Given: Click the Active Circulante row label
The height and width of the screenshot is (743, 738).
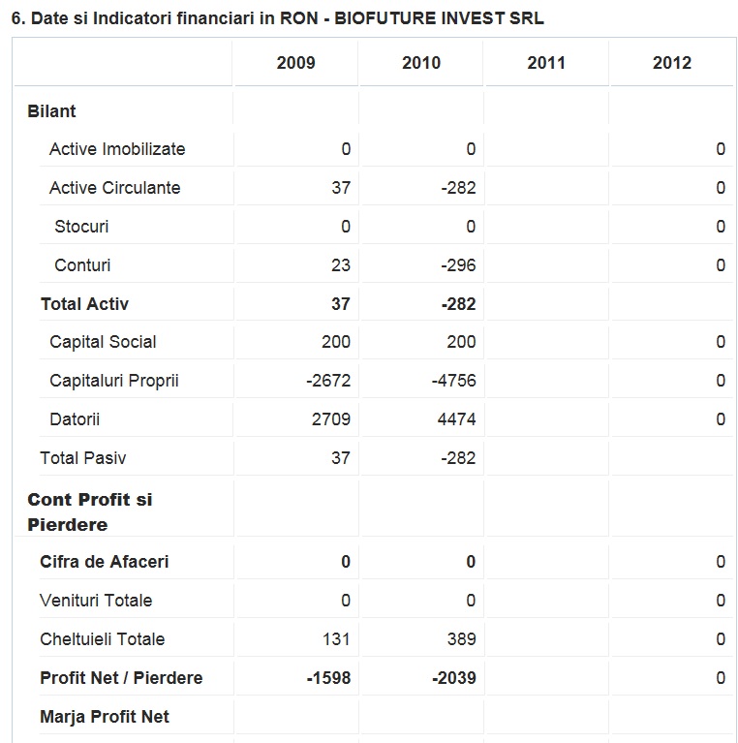Looking at the screenshot, I should click(x=114, y=188).
